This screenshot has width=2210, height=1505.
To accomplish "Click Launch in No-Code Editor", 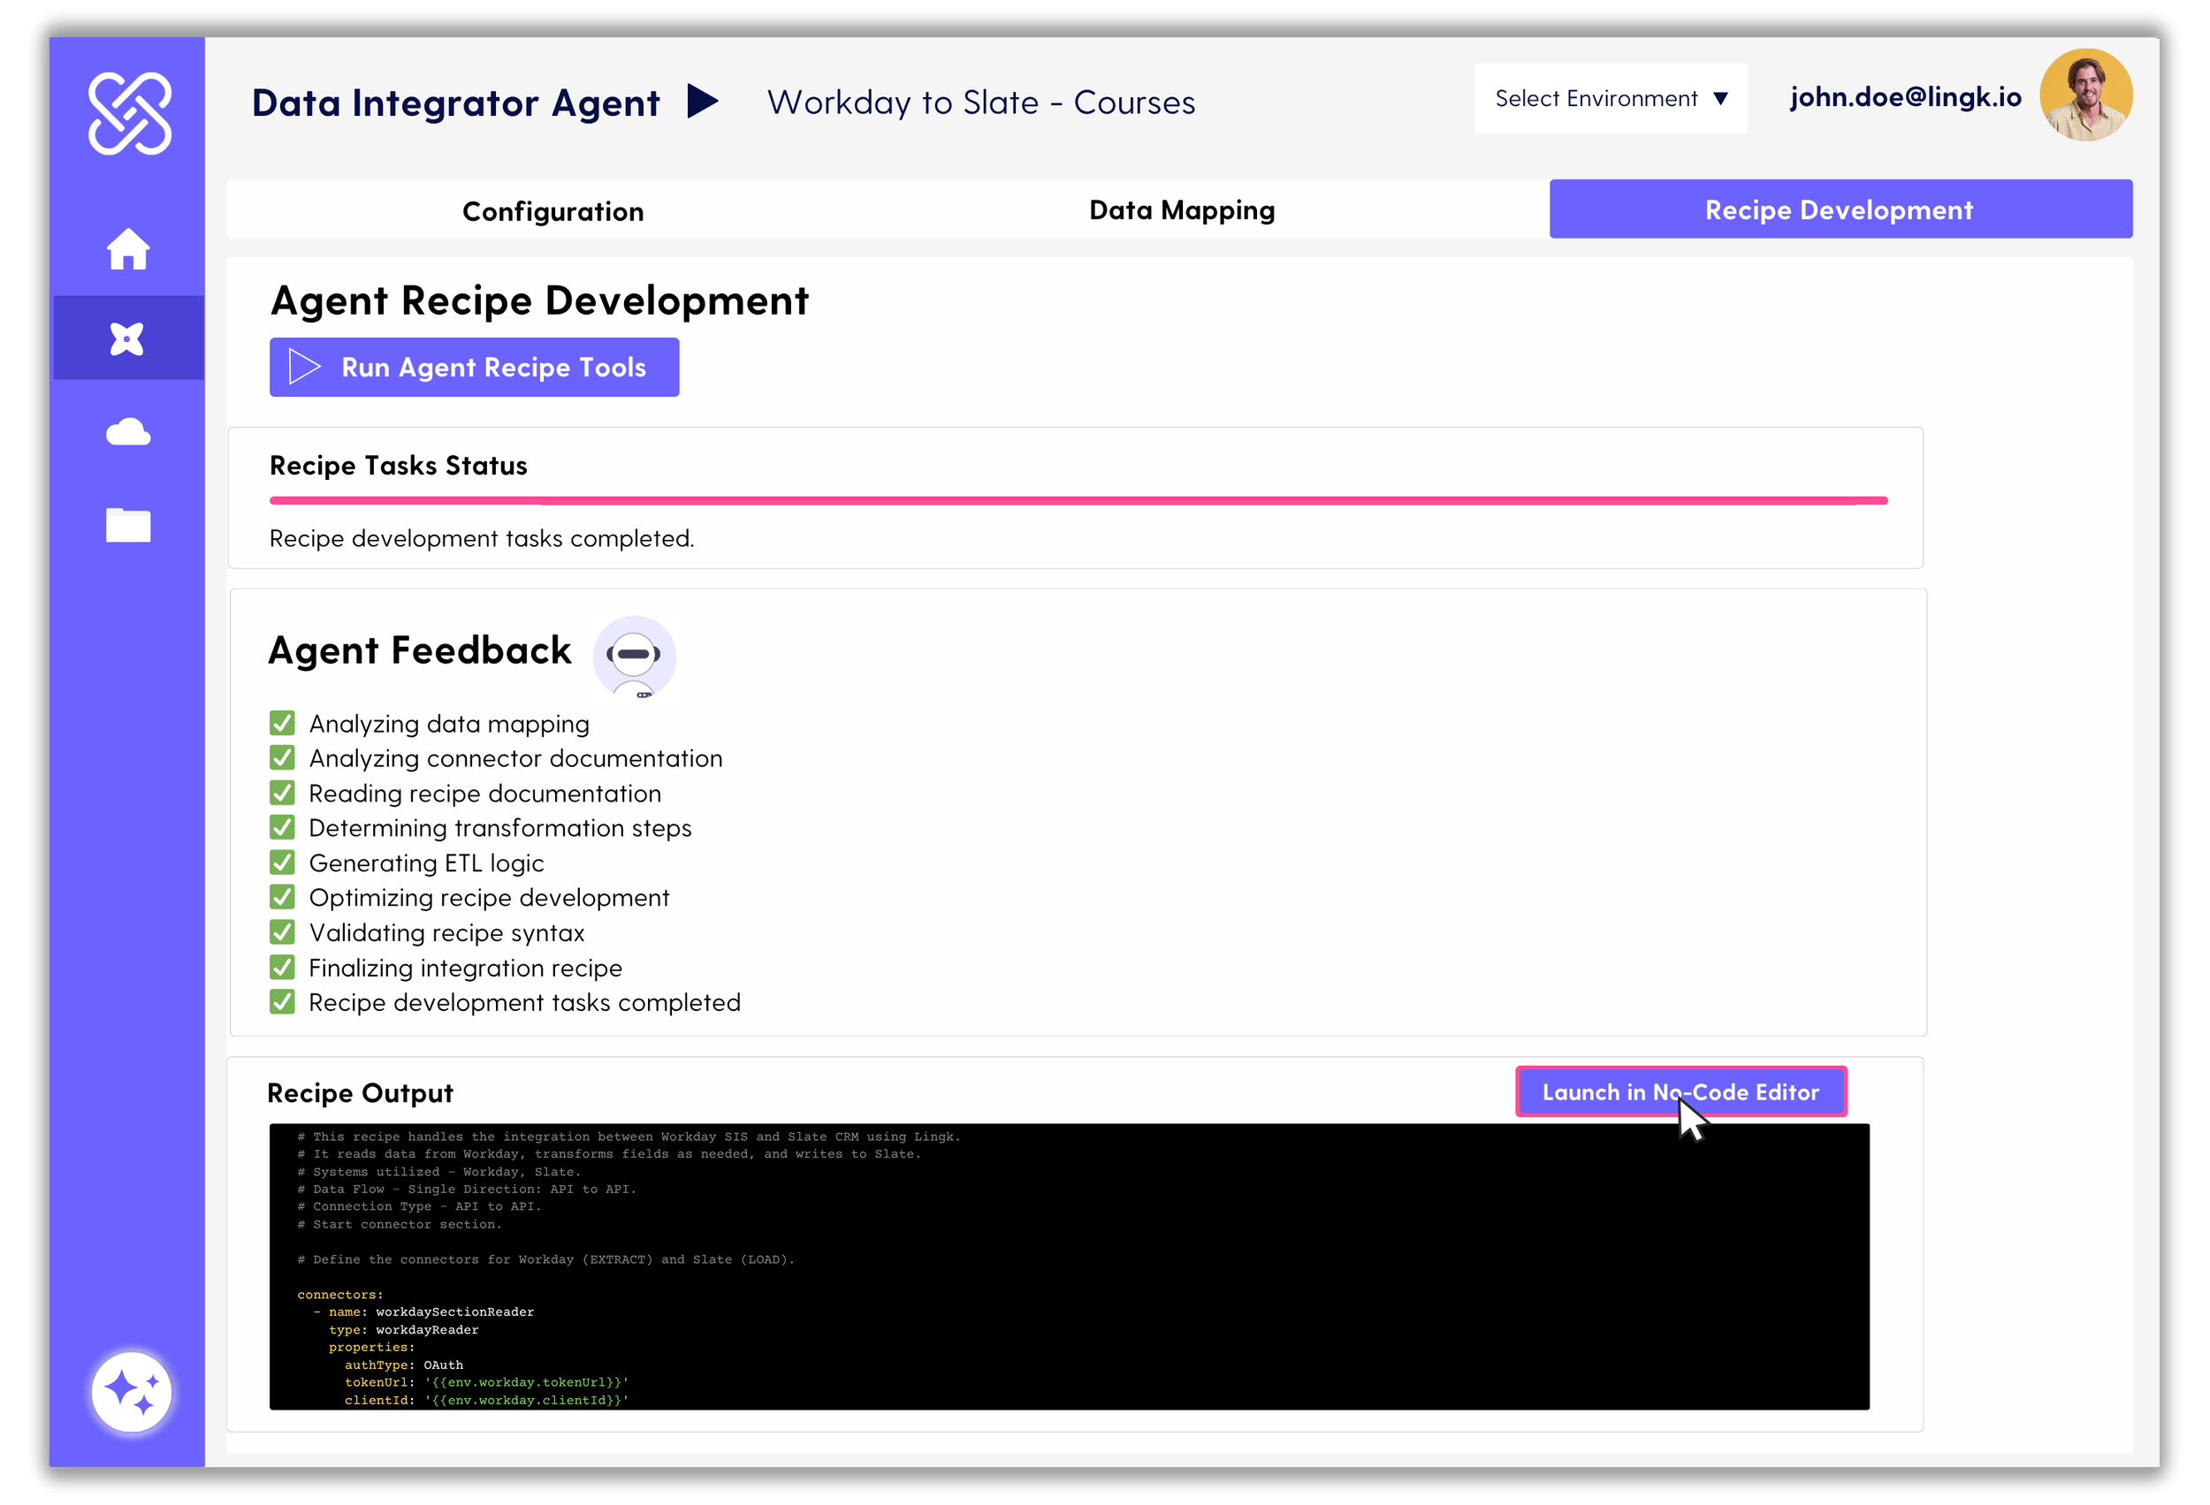I will click(x=1680, y=1091).
